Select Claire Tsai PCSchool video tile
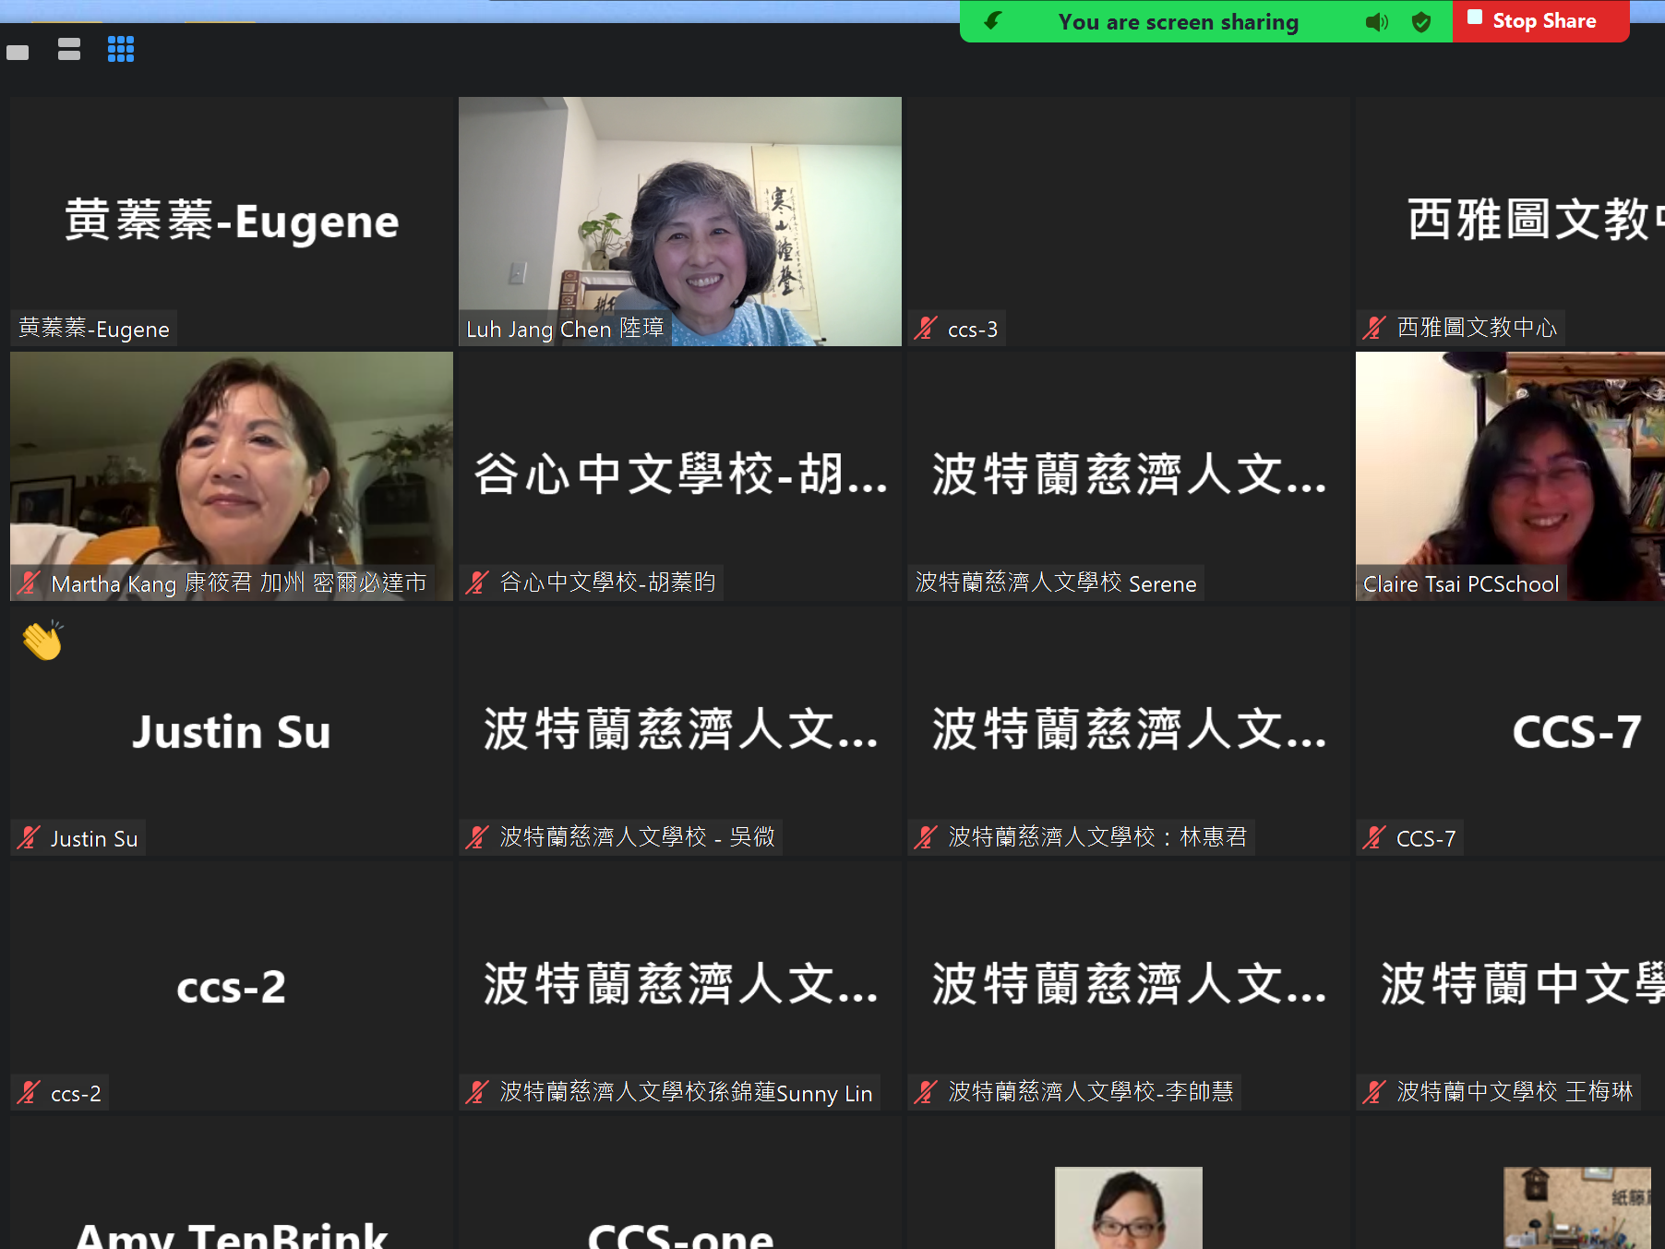 click(x=1510, y=475)
